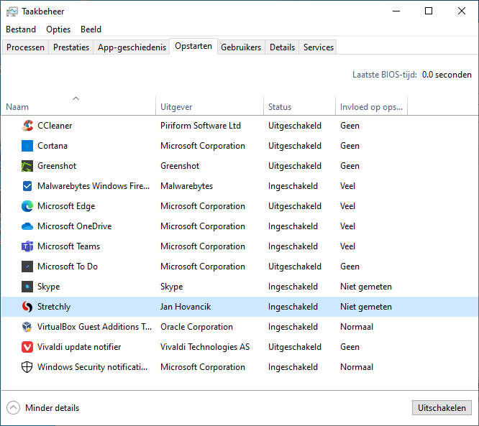This screenshot has height=426, width=479.
Task: Select the Windows Security shield icon
Action: [x=27, y=367]
